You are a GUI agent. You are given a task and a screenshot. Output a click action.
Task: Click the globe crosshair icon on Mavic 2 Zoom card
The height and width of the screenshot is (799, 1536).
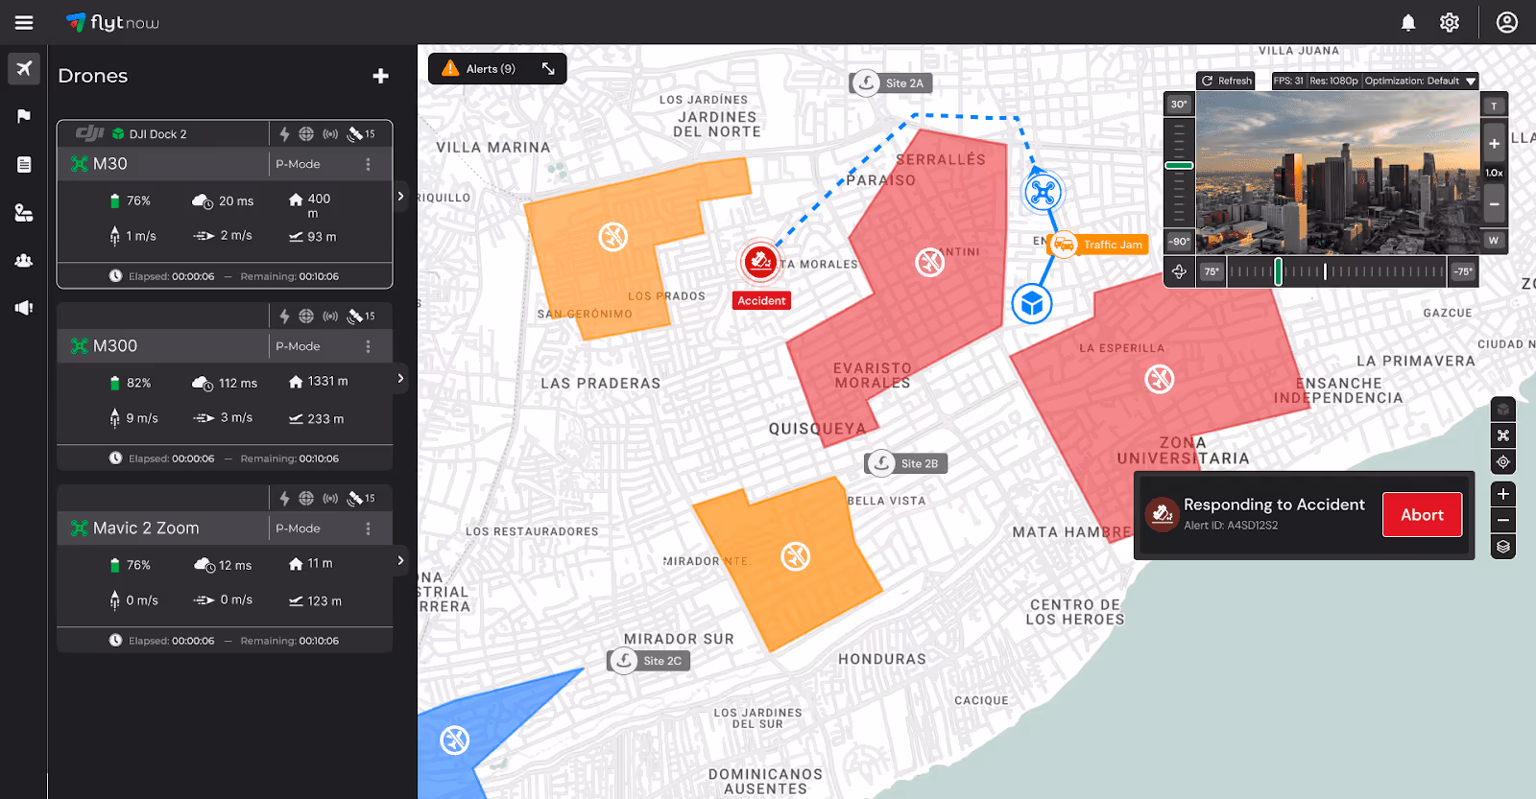(306, 499)
